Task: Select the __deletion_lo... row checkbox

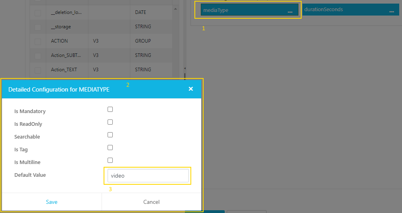Action: tap(38, 13)
